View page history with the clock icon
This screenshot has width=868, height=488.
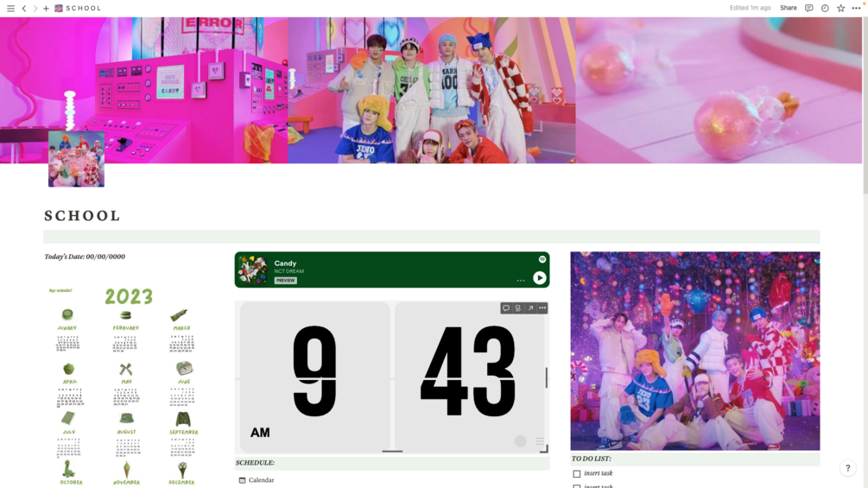coord(825,8)
